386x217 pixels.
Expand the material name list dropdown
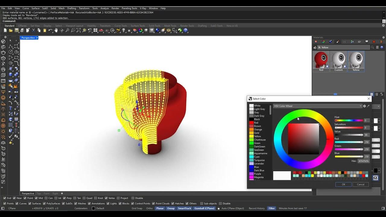point(378,47)
